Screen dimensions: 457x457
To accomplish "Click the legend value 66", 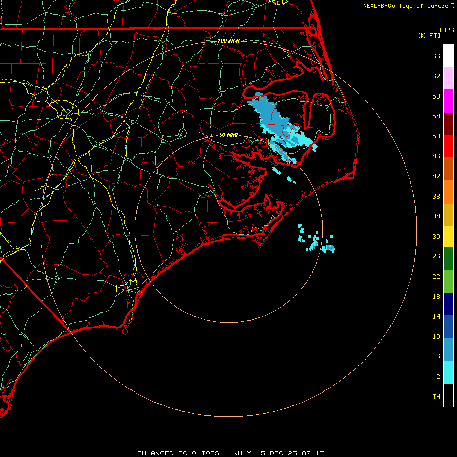I will tap(436, 56).
